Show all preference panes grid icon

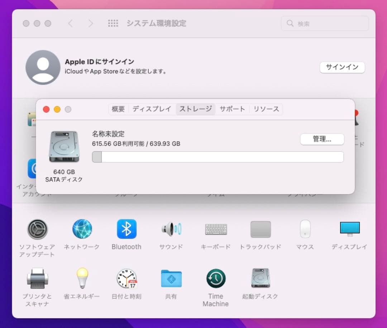coord(113,23)
